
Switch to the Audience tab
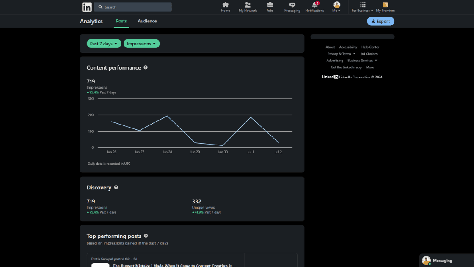(x=147, y=21)
